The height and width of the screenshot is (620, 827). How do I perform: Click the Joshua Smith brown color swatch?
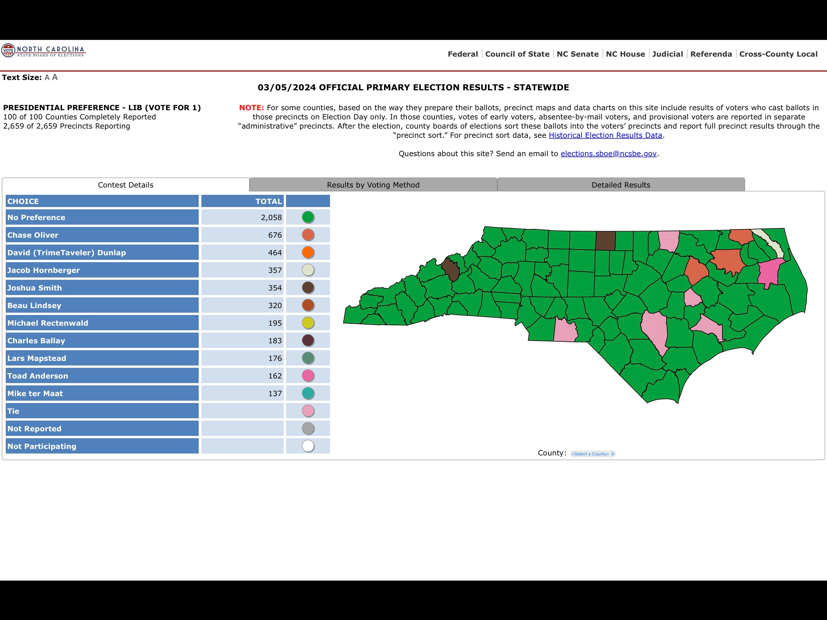tap(308, 288)
